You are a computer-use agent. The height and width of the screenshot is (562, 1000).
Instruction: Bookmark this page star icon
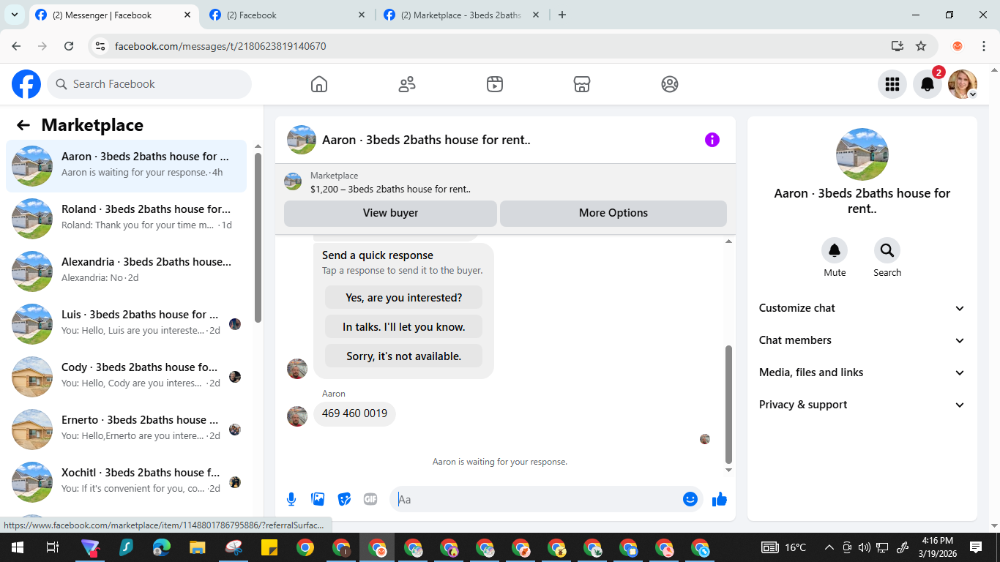pyautogui.click(x=921, y=46)
